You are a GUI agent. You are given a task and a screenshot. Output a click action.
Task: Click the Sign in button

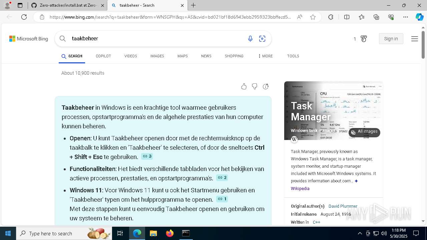(x=391, y=39)
